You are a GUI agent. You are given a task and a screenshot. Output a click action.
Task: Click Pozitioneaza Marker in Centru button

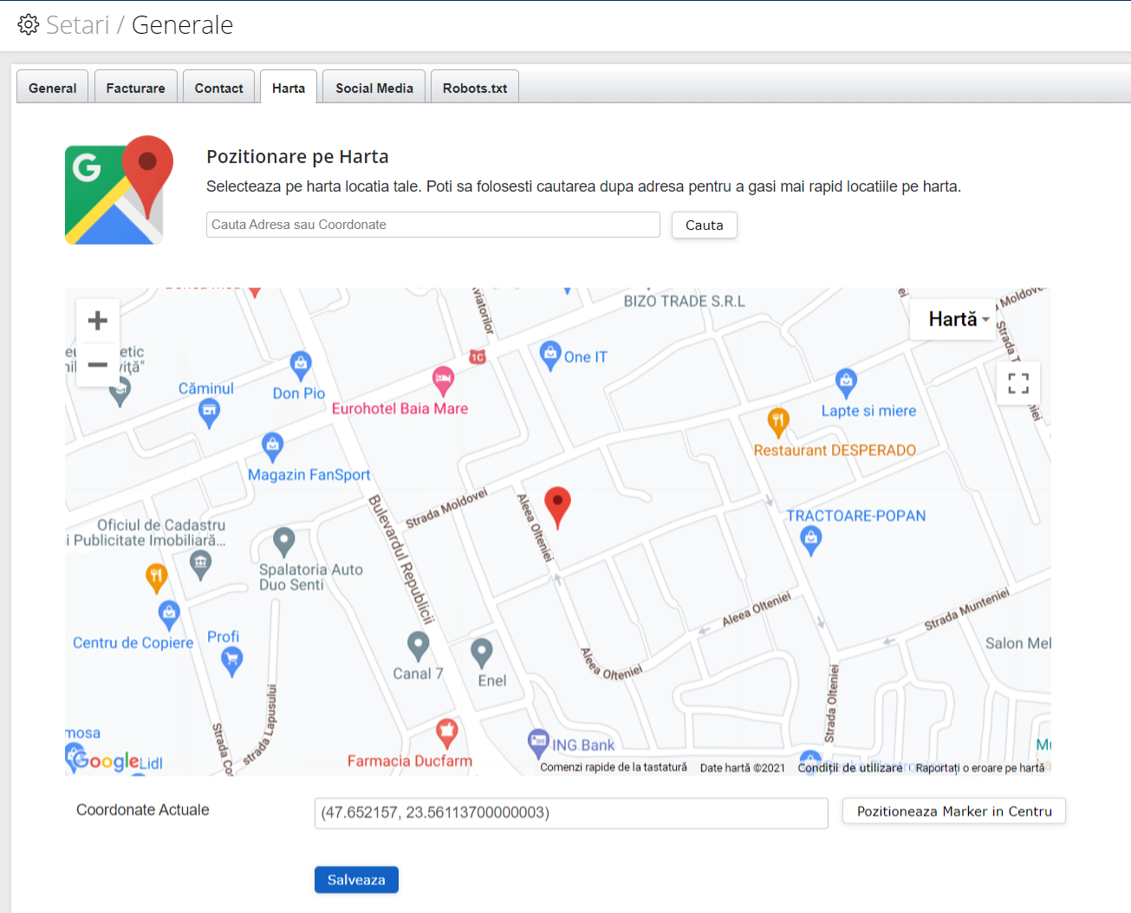(954, 812)
